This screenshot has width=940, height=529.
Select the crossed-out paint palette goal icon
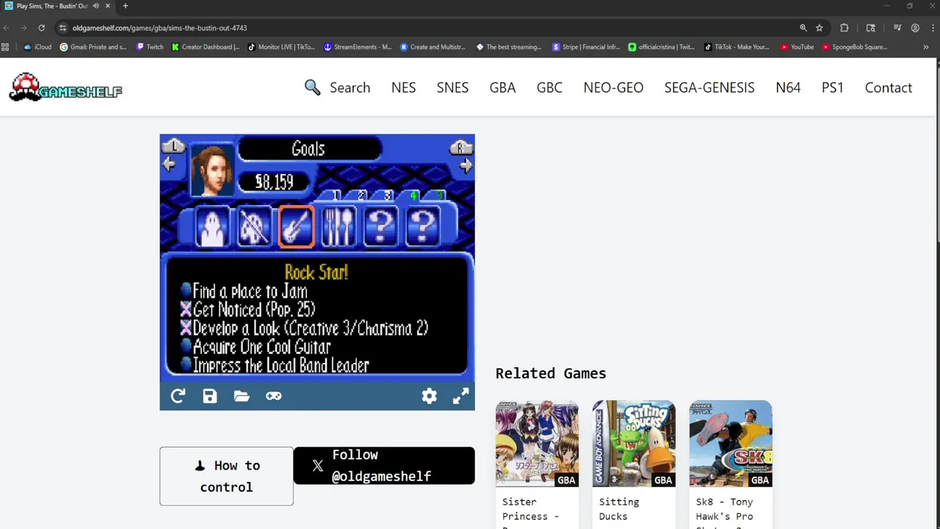tap(254, 226)
